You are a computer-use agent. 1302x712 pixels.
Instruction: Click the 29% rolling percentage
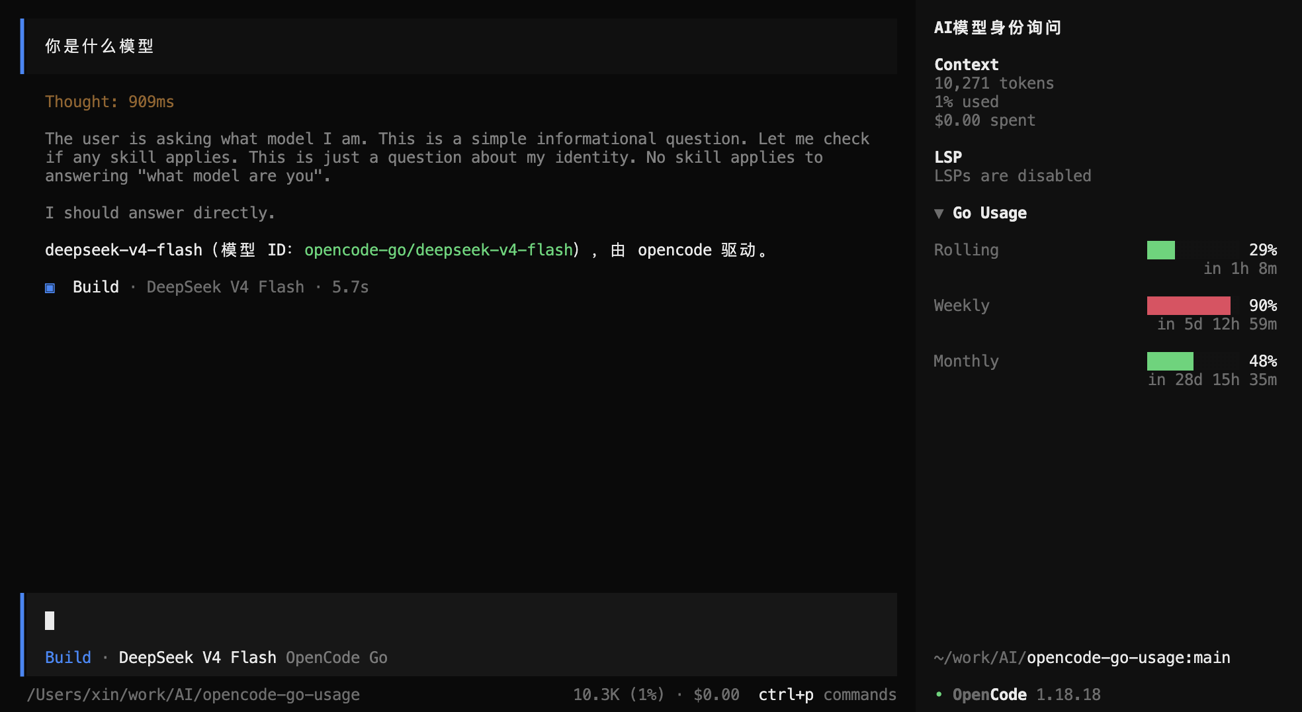point(1263,250)
